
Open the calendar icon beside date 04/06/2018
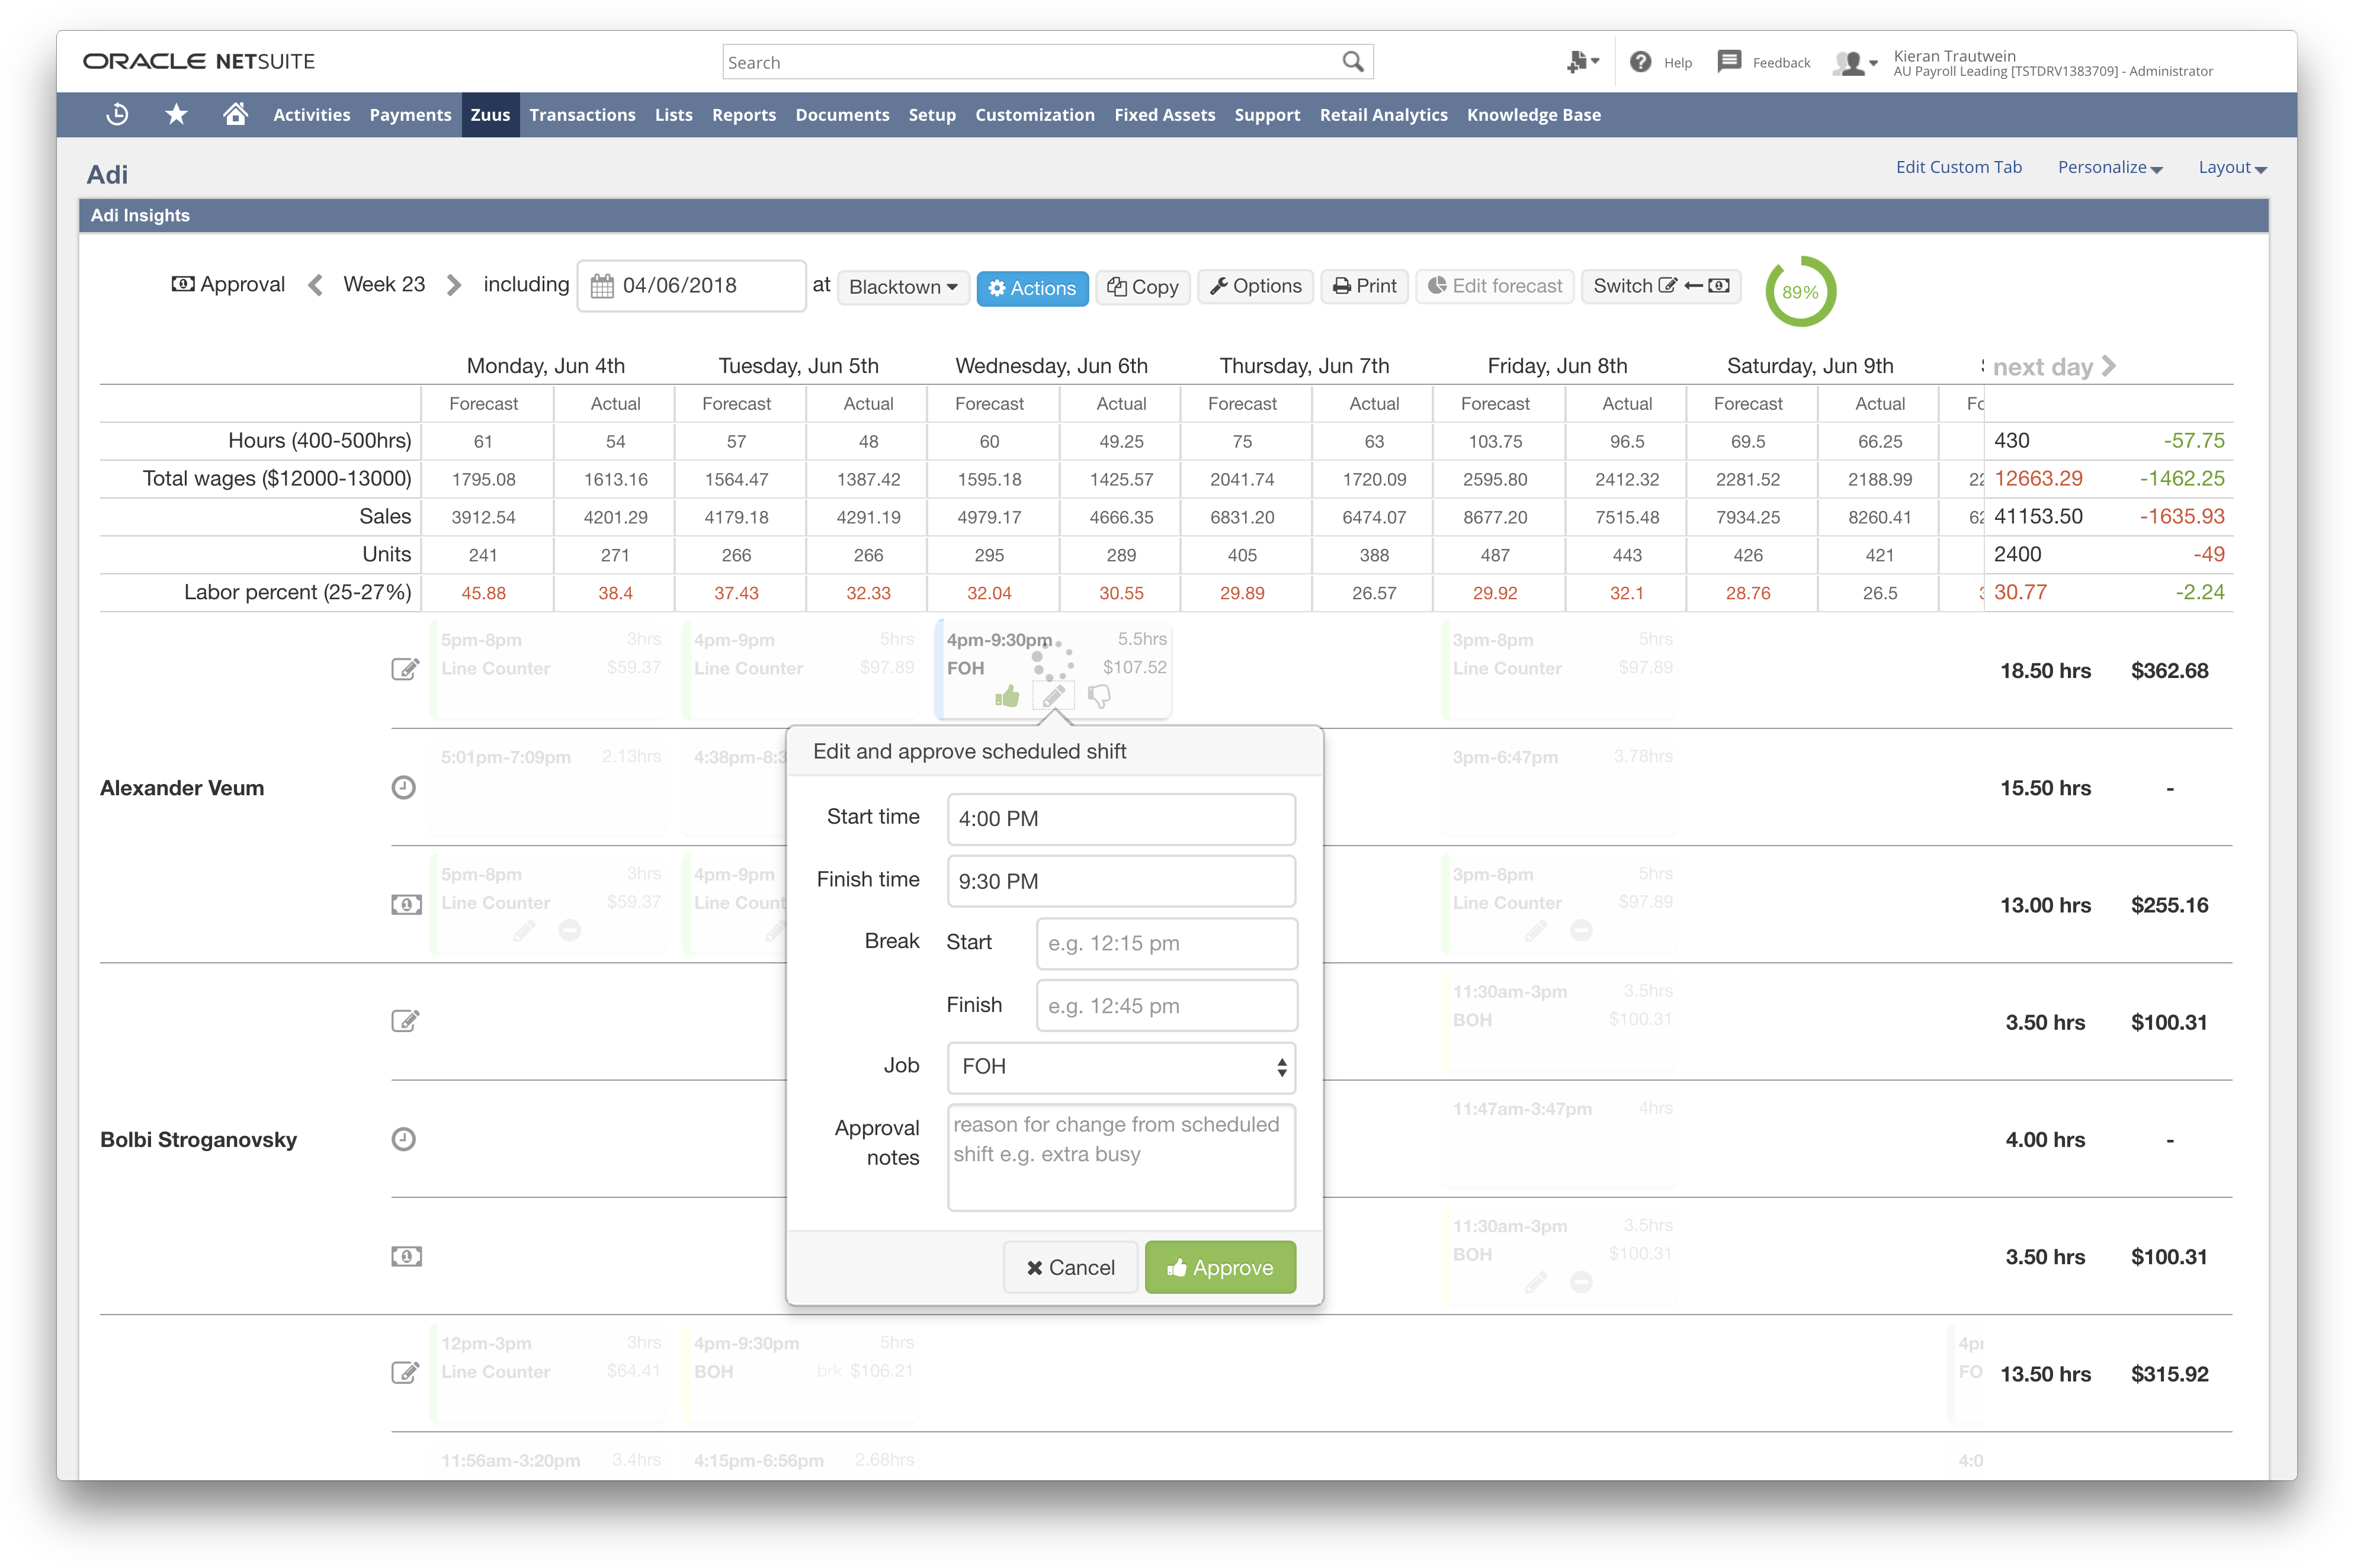pyautogui.click(x=602, y=286)
